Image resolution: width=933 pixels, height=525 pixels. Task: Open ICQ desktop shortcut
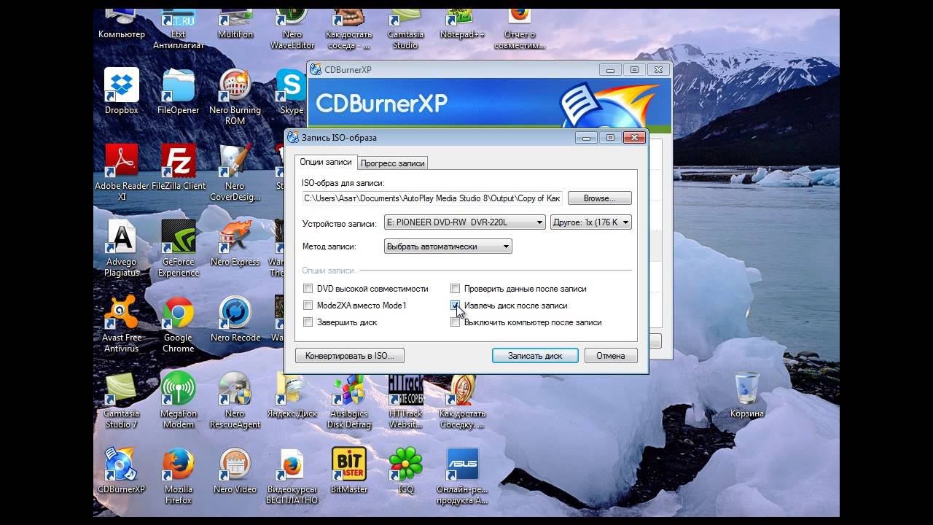[x=406, y=470]
